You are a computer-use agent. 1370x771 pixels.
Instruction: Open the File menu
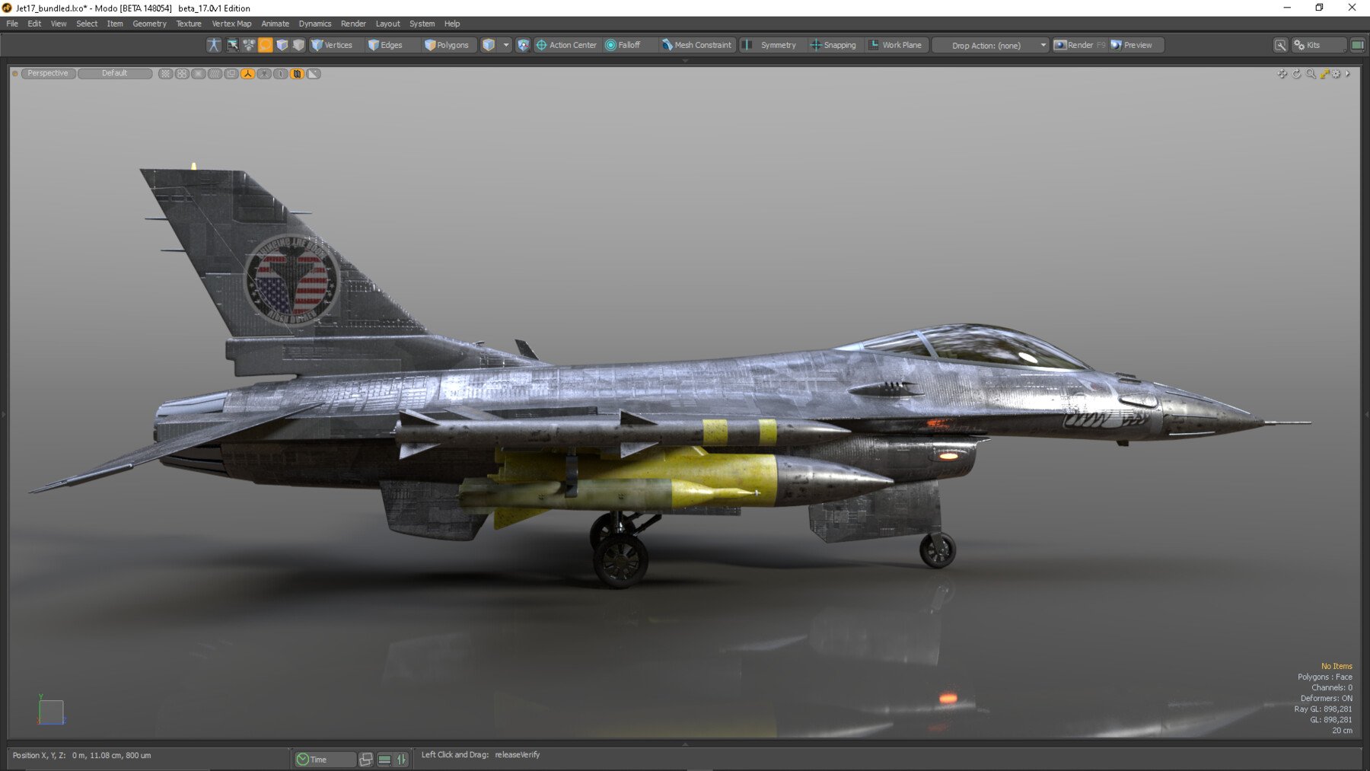coord(12,24)
